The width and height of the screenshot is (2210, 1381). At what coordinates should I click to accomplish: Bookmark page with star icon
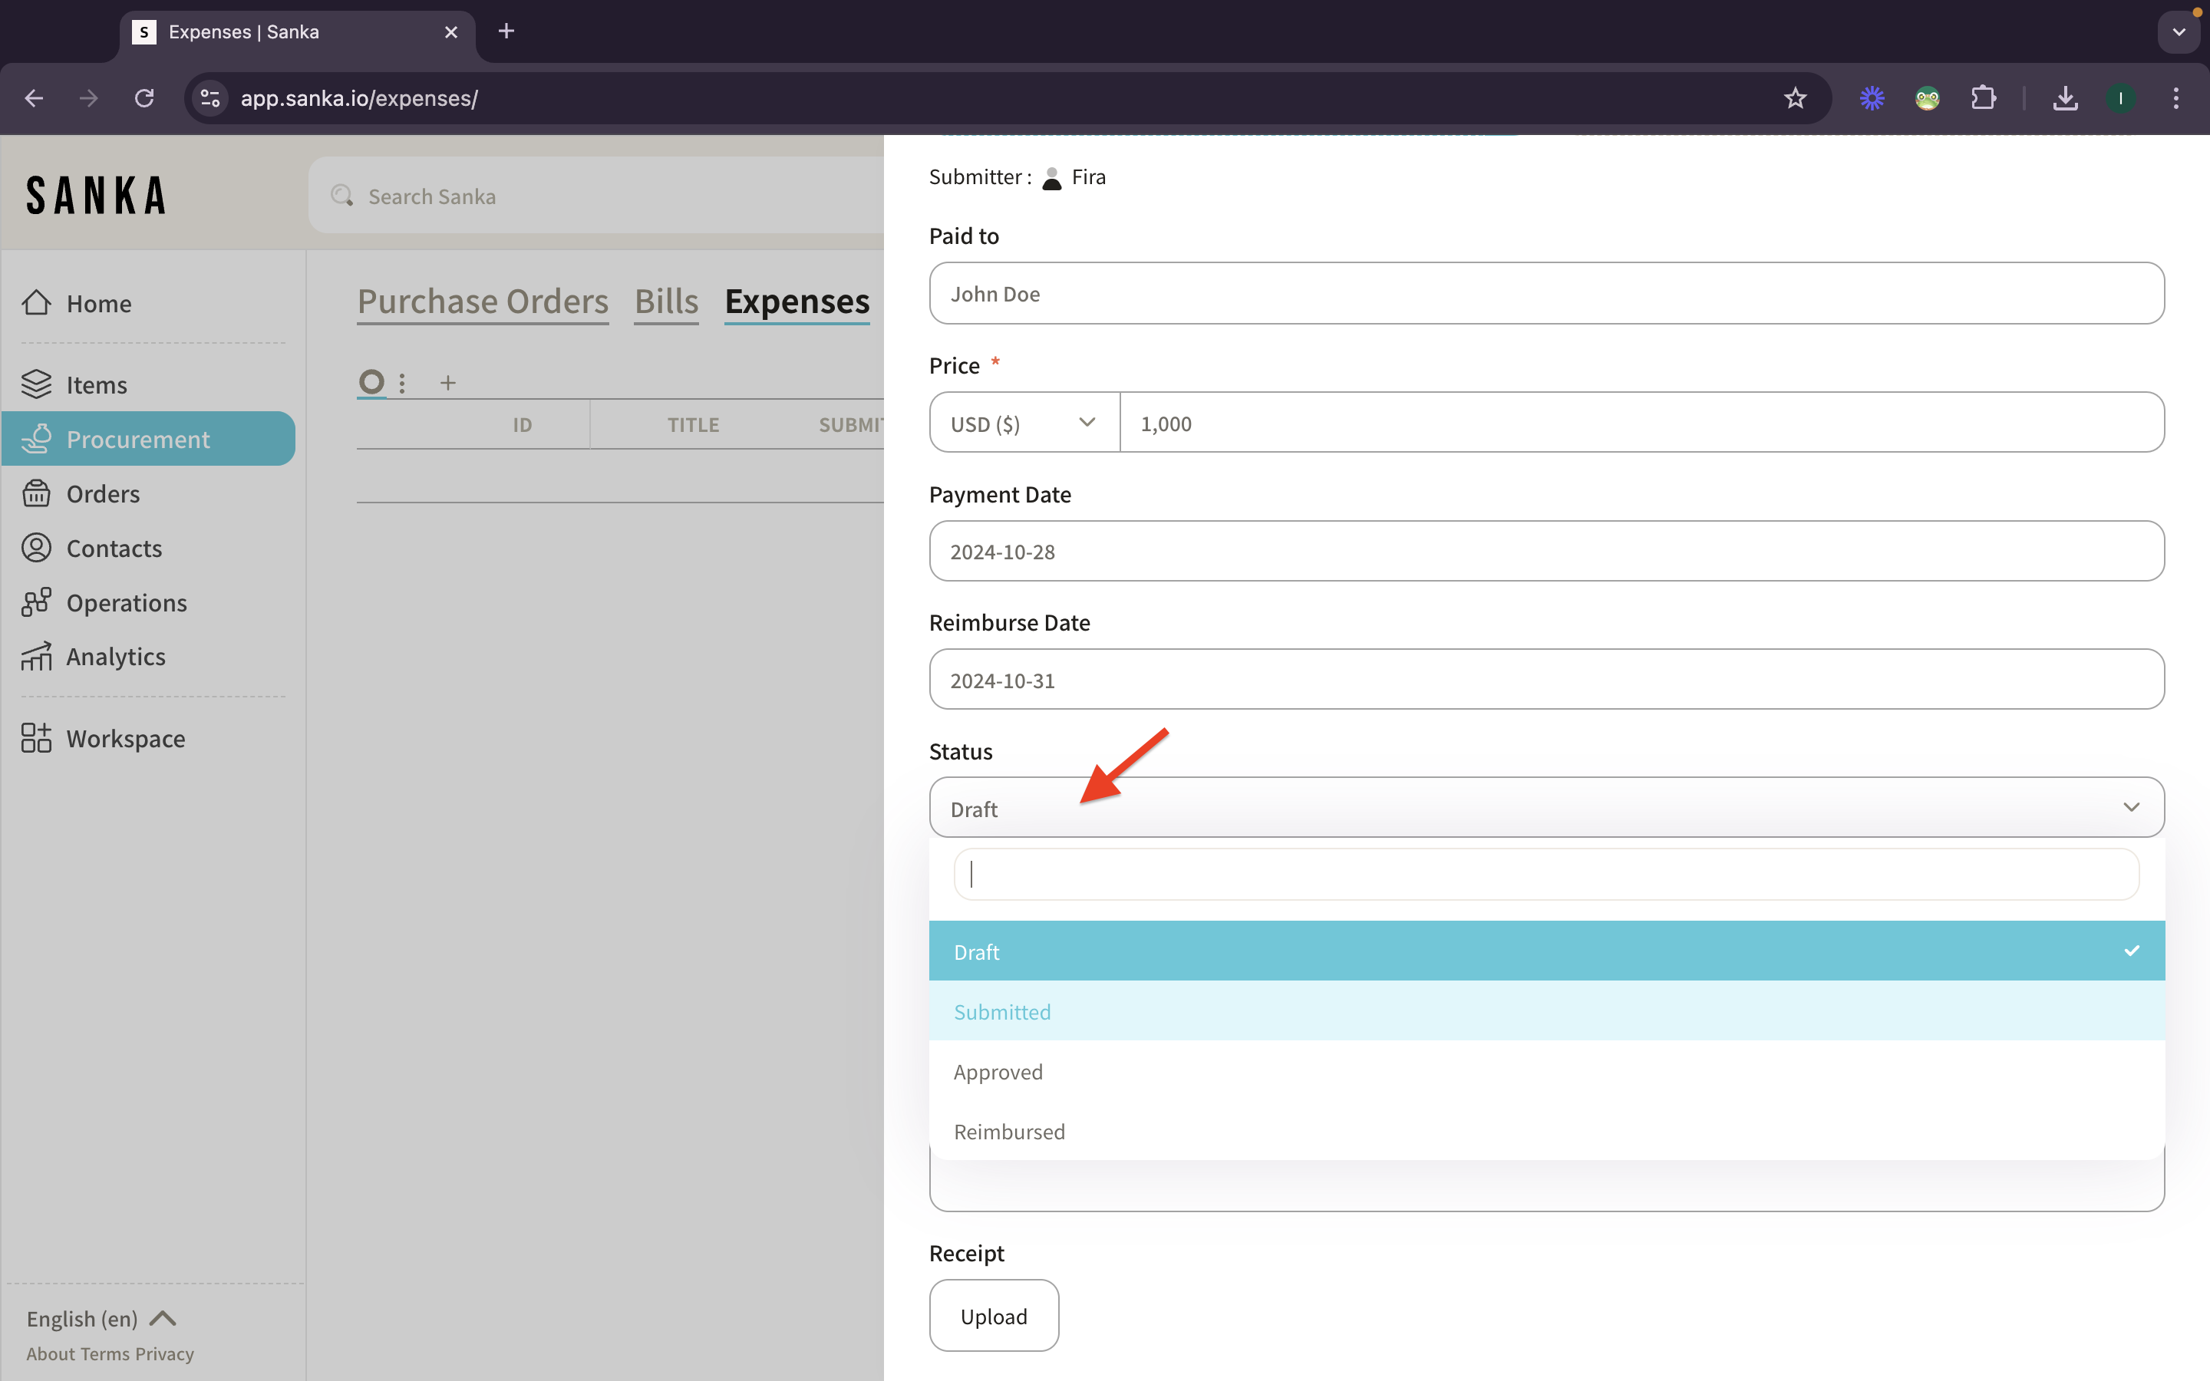pos(1795,97)
